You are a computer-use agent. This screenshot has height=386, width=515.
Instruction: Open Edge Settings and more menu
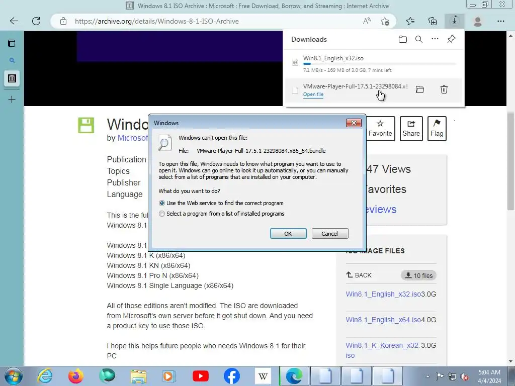pyautogui.click(x=500, y=21)
